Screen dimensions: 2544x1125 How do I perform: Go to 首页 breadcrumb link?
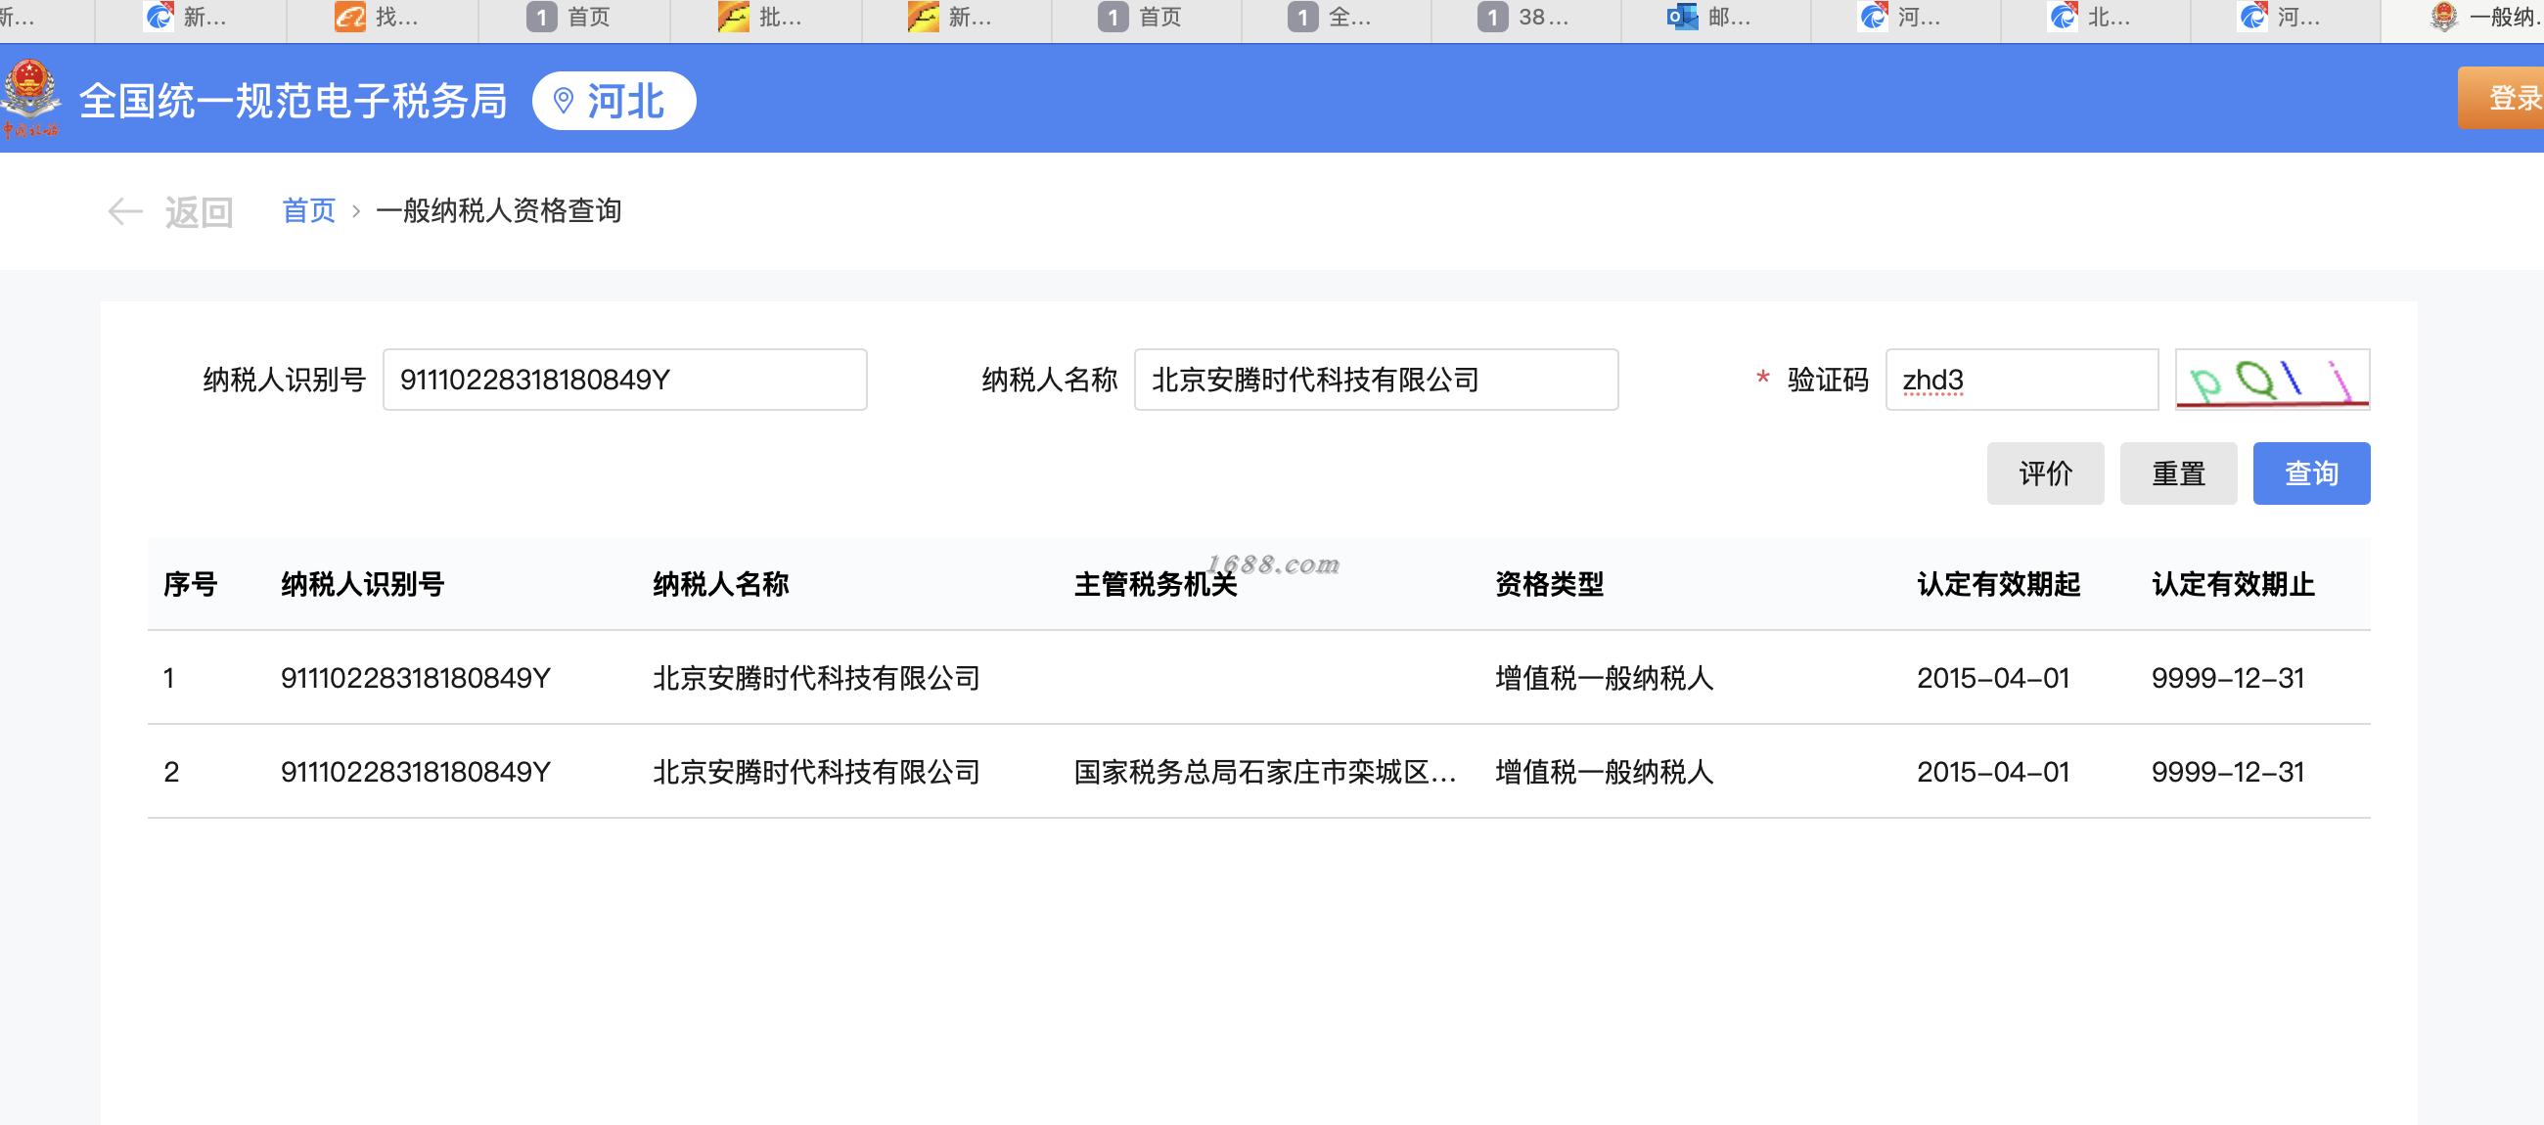(308, 210)
